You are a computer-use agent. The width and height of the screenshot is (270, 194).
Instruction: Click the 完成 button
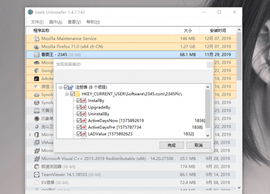(x=172, y=145)
